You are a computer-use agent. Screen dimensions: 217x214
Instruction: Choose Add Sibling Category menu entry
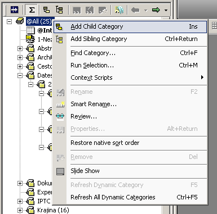[130, 39]
